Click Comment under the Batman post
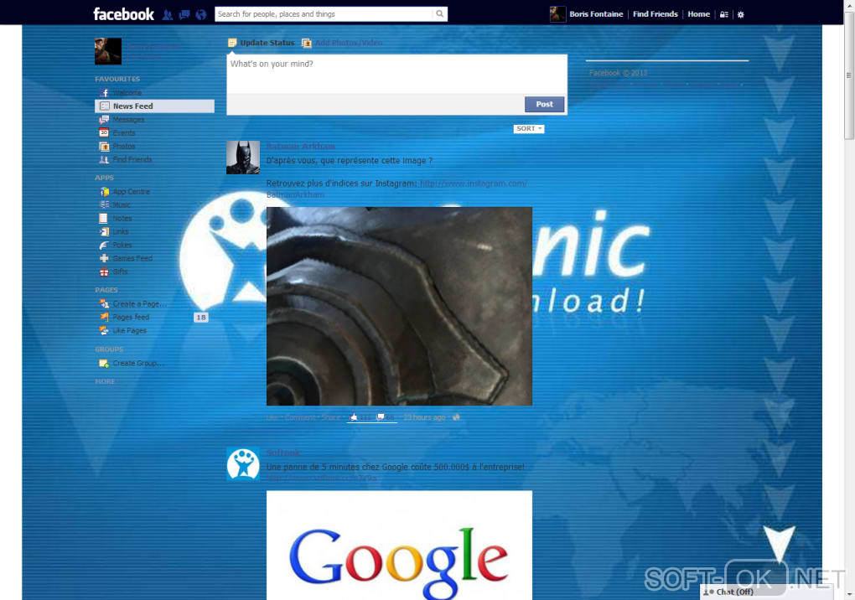 tap(300, 417)
